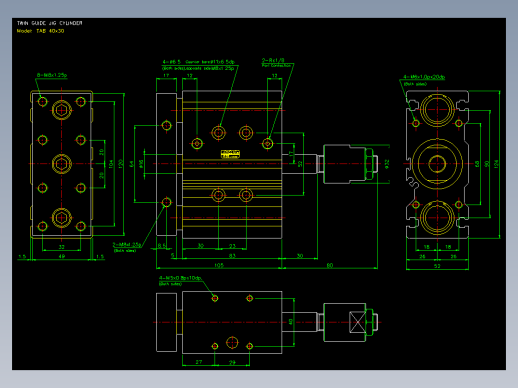Image resolution: width=518 pixels, height=388 pixels.
Task: Pick the 27 dimension value
Action: 199,362
